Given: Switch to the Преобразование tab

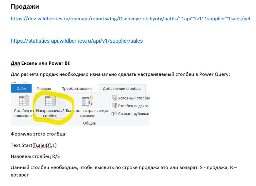Looking at the screenshot, I should click(77, 89).
